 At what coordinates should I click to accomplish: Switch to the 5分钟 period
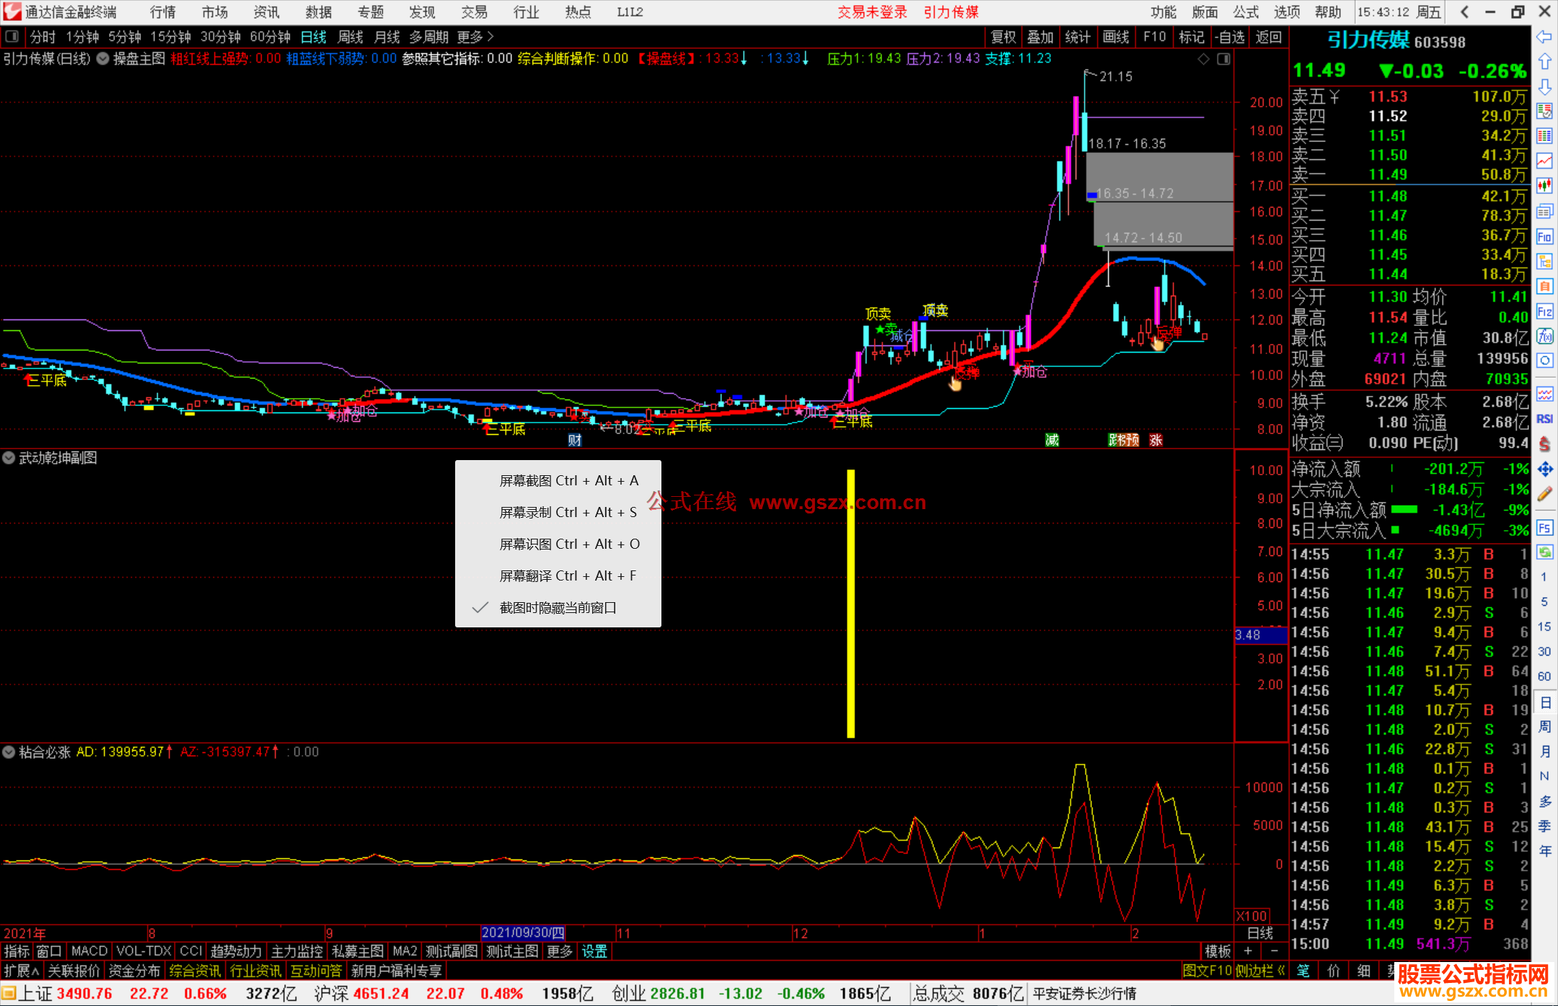(x=124, y=37)
